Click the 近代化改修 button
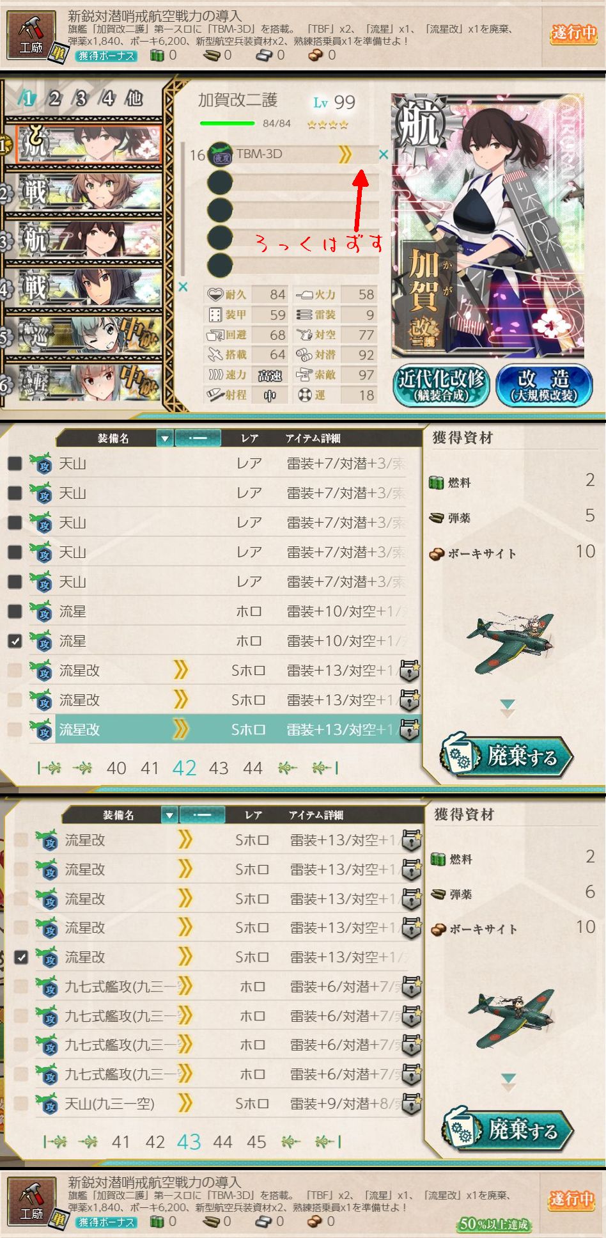Image resolution: width=606 pixels, height=1238 pixels. tap(441, 385)
